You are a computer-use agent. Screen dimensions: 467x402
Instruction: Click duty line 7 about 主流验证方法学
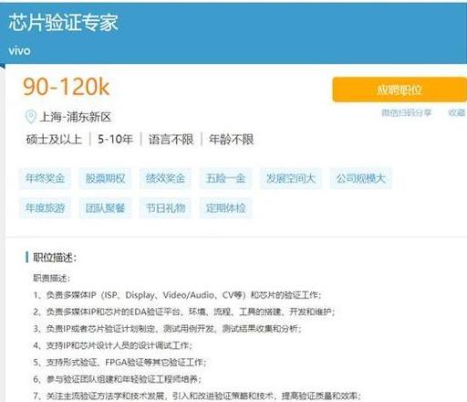point(197,396)
